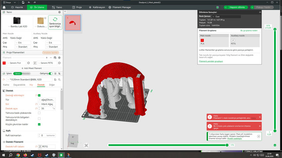282x158 pixels.
Task: Click horizontal move slider handle at 175
Action: (x=227, y=145)
